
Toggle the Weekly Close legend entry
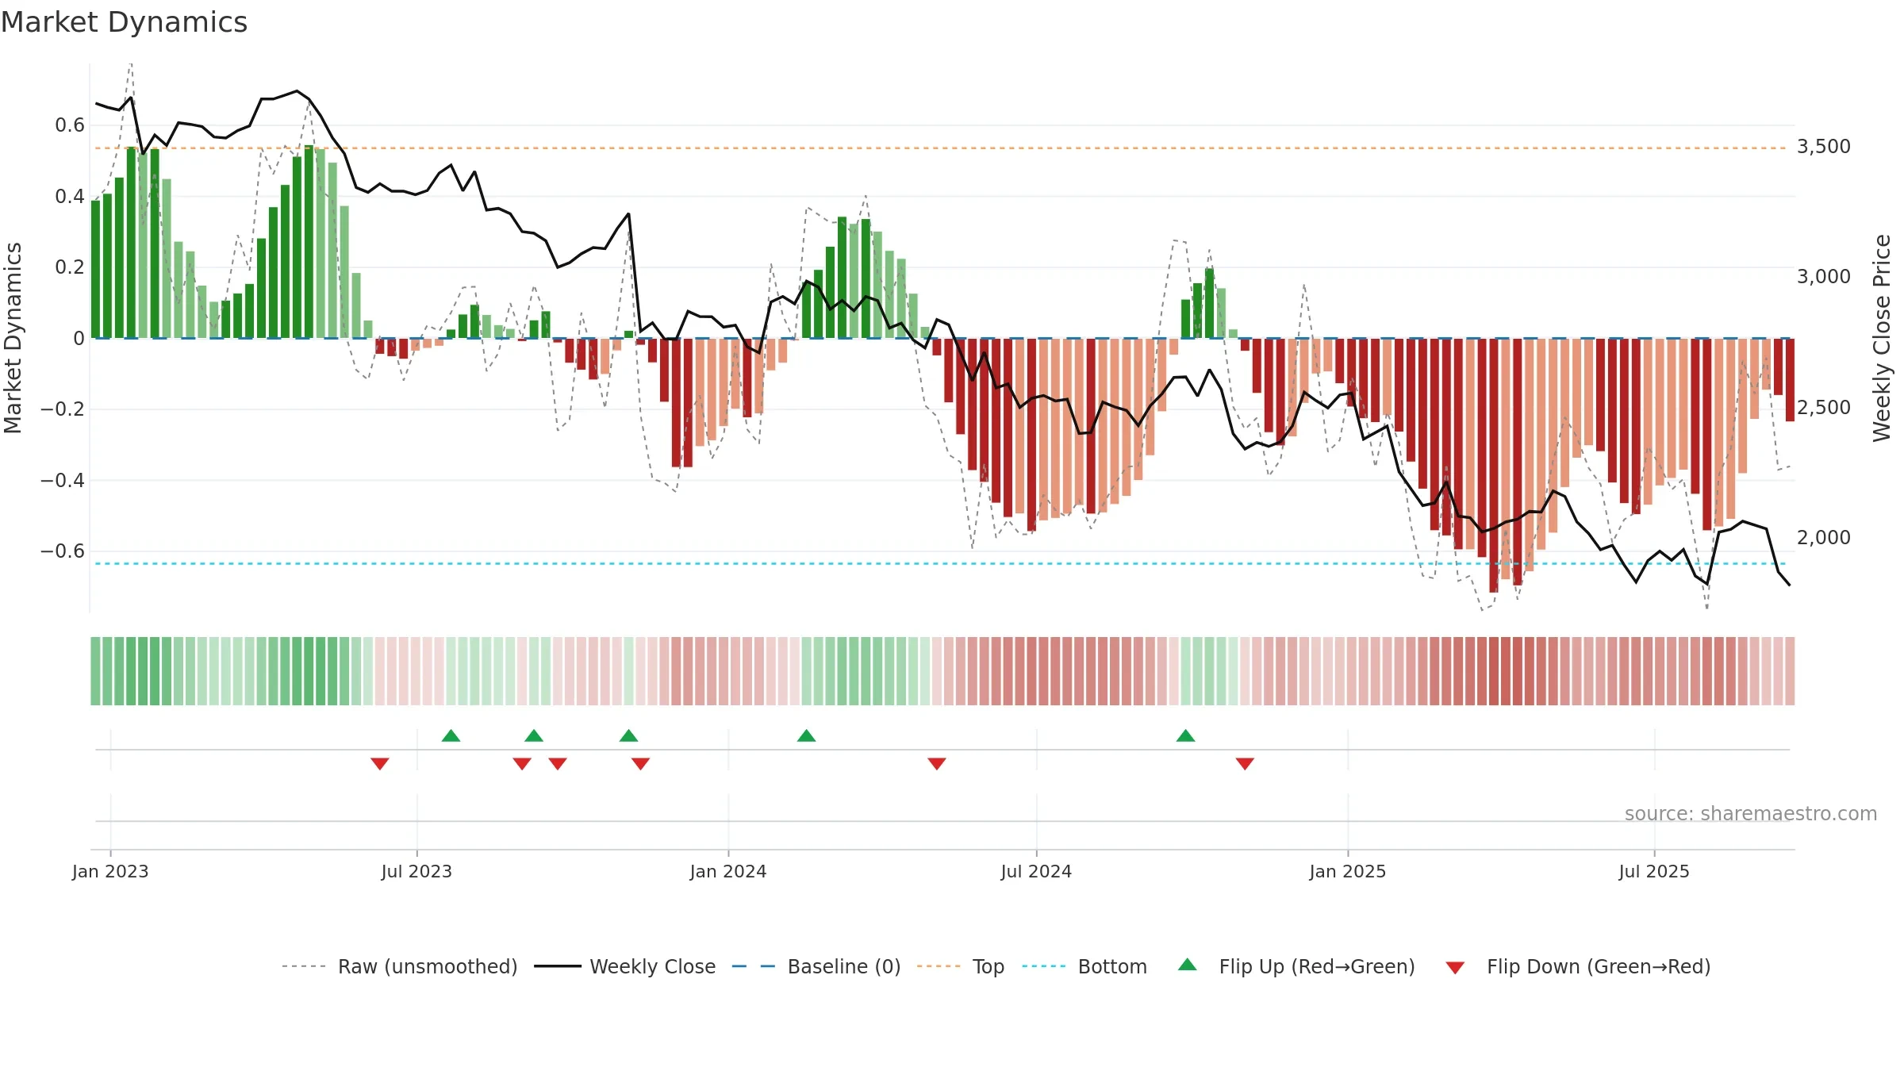coord(625,966)
